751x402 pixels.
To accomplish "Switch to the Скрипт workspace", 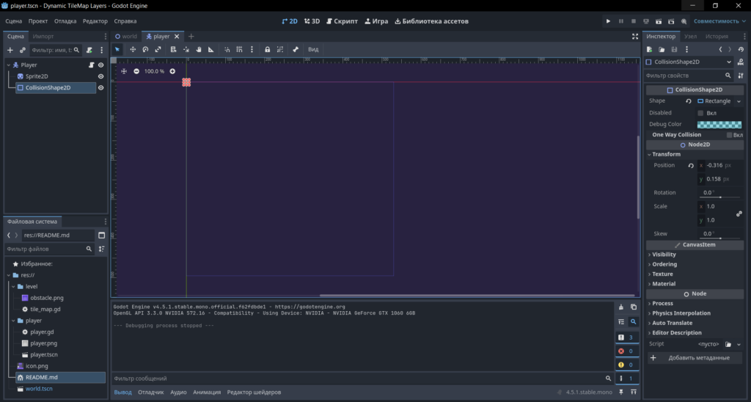I will (342, 21).
